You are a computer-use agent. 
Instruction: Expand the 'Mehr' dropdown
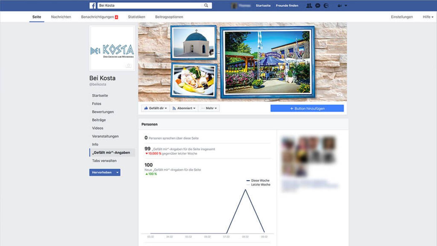[x=209, y=108]
